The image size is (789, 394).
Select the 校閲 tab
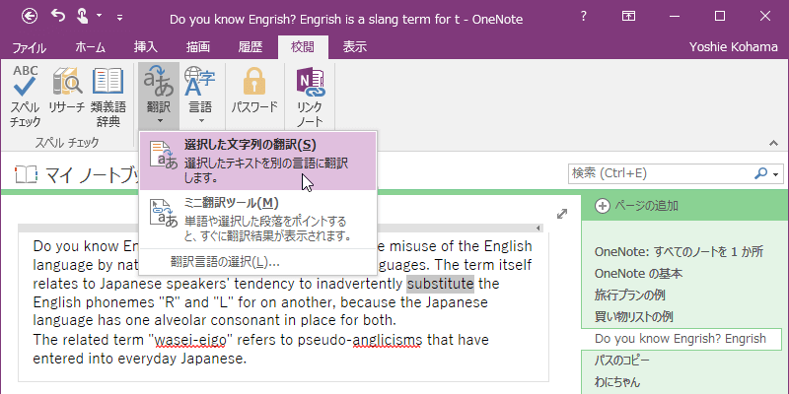[x=303, y=47]
